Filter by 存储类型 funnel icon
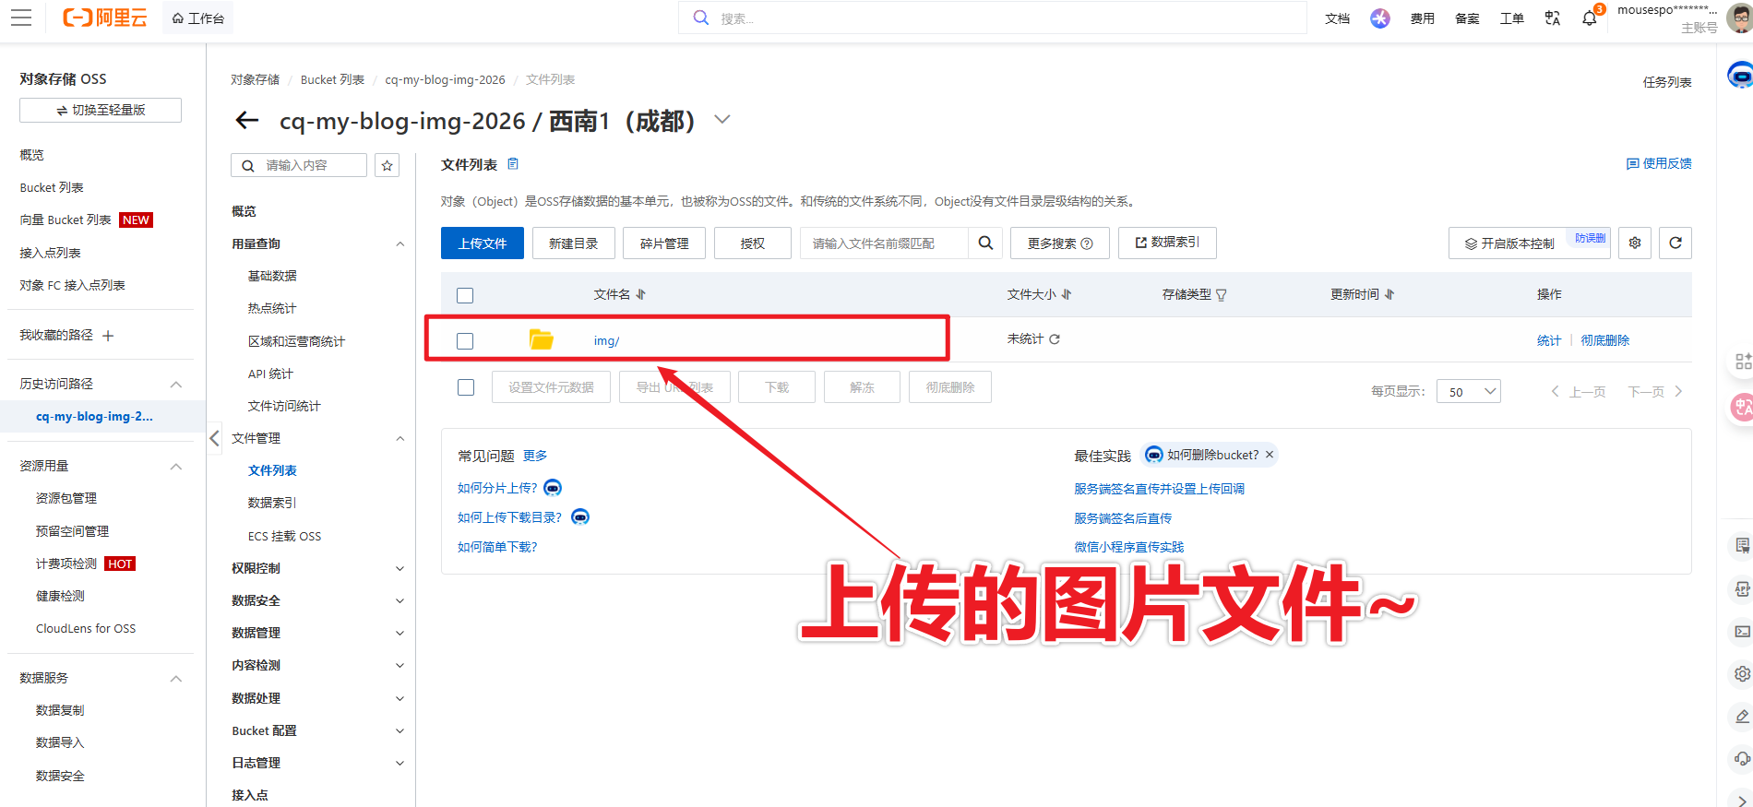This screenshot has height=807, width=1753. [x=1222, y=295]
